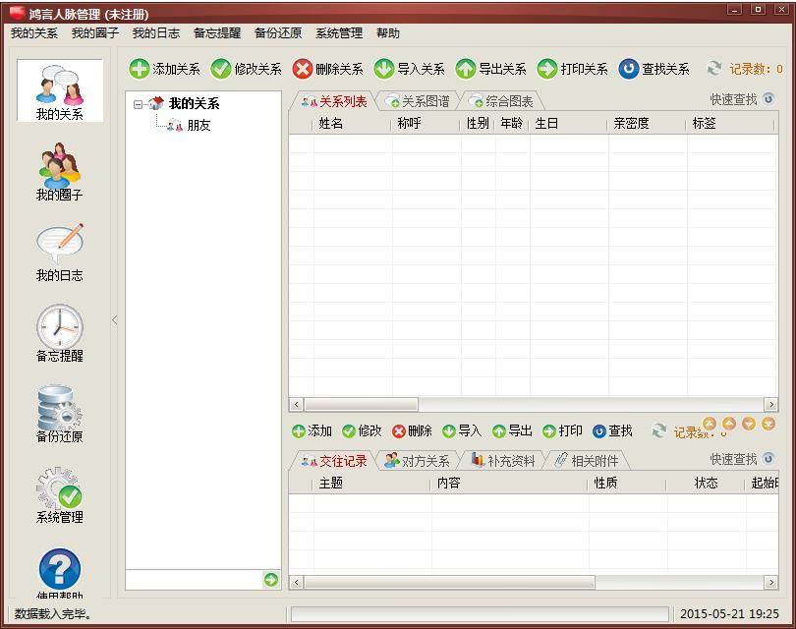Click refresh icon beside top 记录数

[x=714, y=69]
